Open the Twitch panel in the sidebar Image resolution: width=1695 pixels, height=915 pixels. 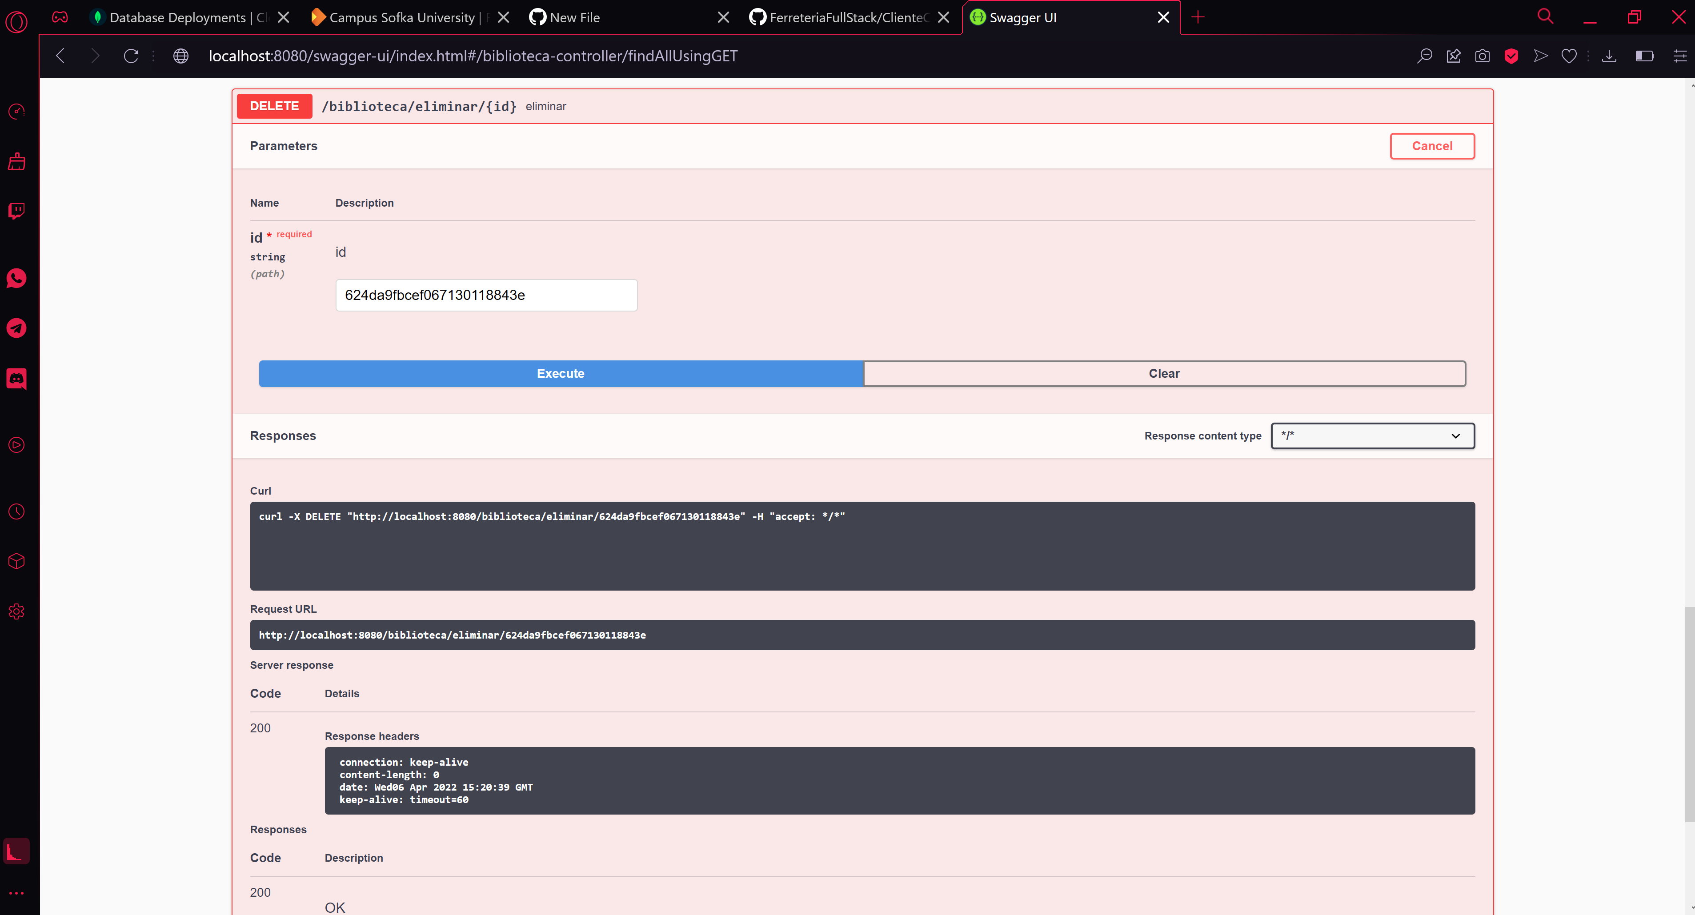(16, 211)
